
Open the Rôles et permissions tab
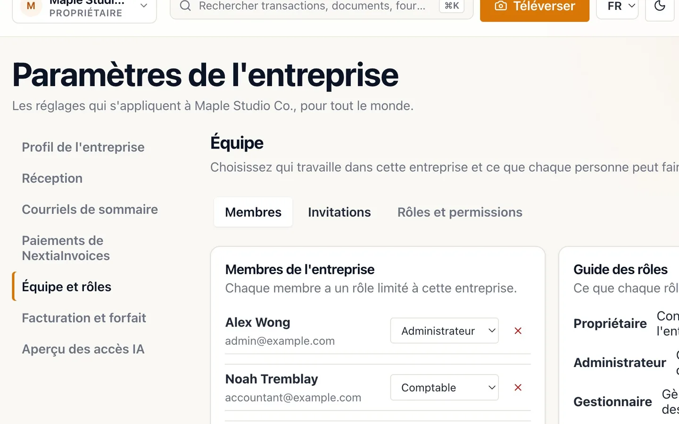click(460, 212)
